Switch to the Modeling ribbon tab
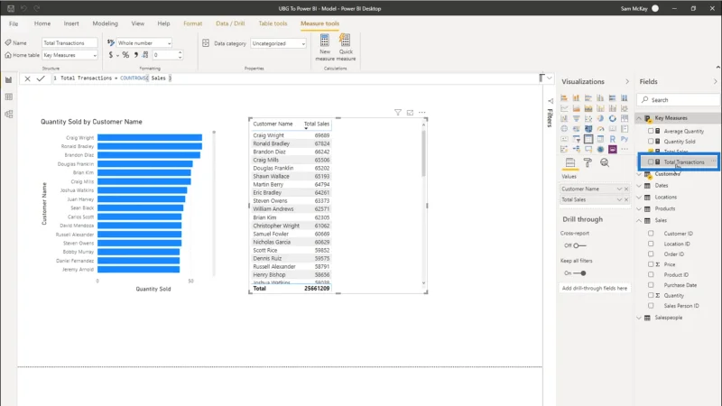The height and width of the screenshot is (406, 722). tap(105, 23)
